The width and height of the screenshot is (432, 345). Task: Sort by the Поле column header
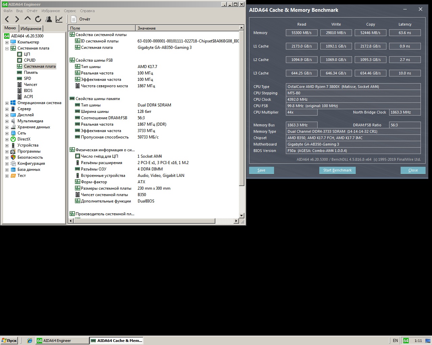pos(102,28)
